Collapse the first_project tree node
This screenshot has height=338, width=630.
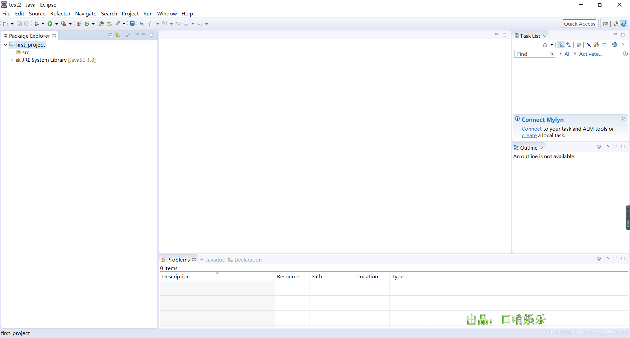pyautogui.click(x=6, y=45)
